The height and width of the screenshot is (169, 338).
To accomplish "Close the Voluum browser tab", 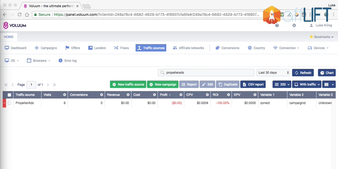I will tap(78, 6).
